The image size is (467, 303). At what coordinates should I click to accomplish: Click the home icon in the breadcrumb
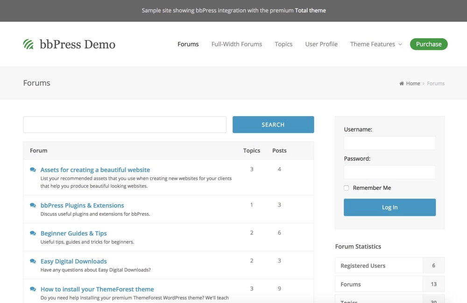(402, 83)
